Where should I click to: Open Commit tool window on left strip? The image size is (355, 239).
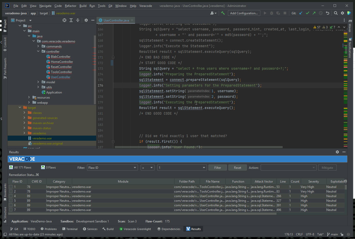pos(5,44)
